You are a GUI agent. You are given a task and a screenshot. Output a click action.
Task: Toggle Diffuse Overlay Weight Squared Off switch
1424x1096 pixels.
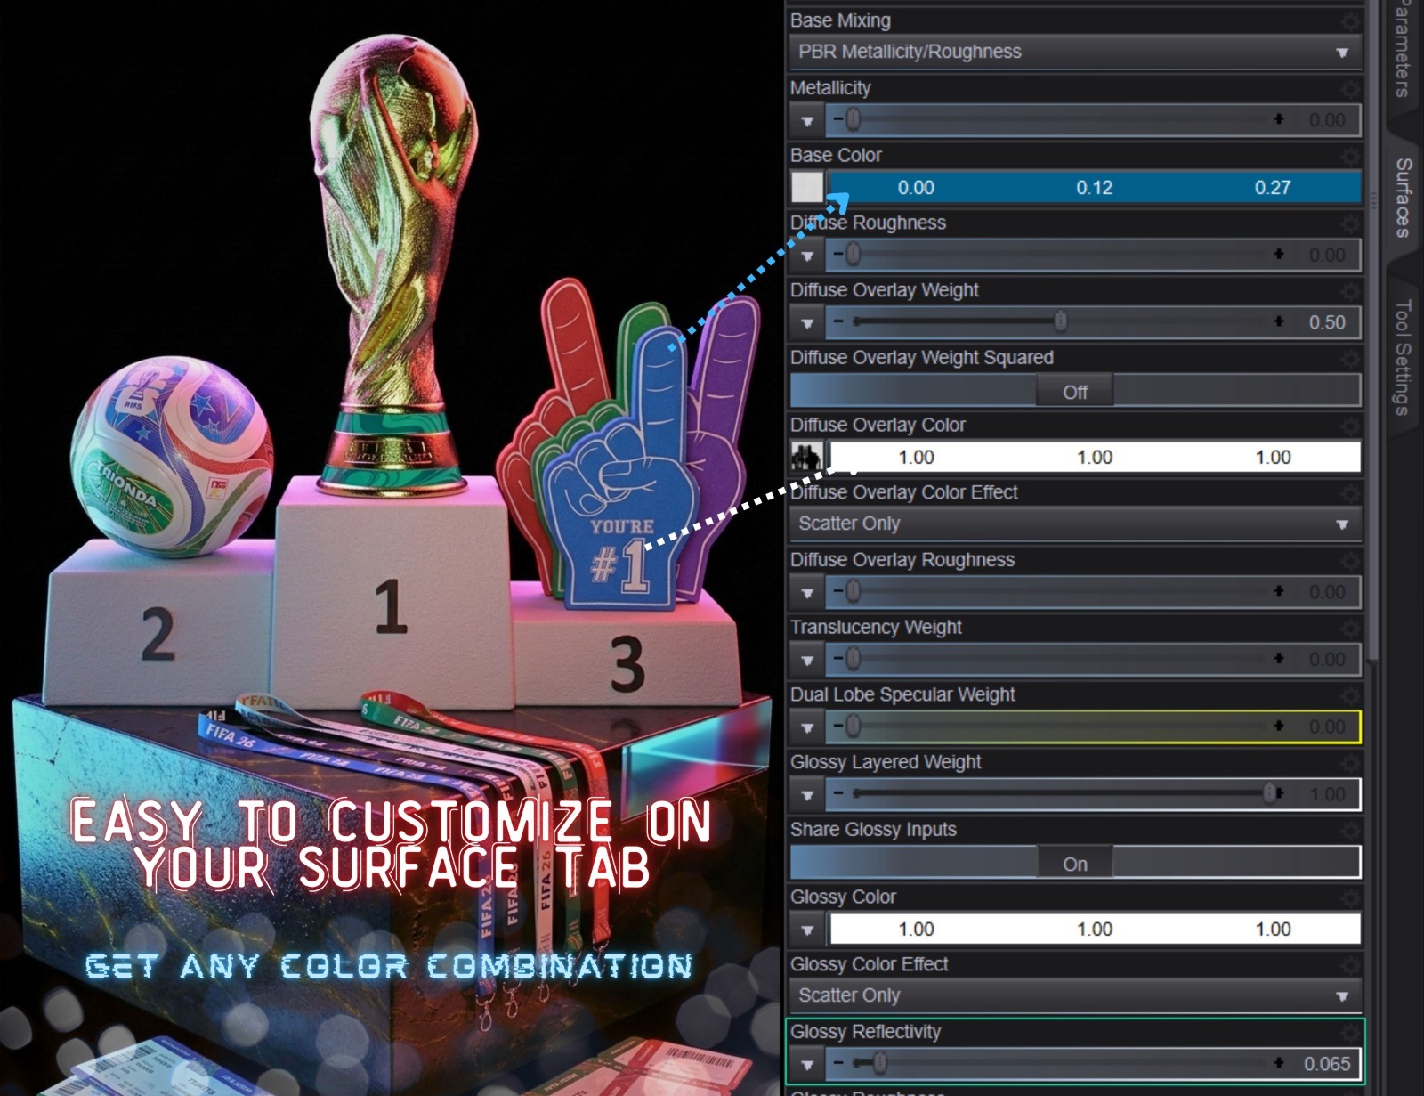pyautogui.click(x=1075, y=391)
